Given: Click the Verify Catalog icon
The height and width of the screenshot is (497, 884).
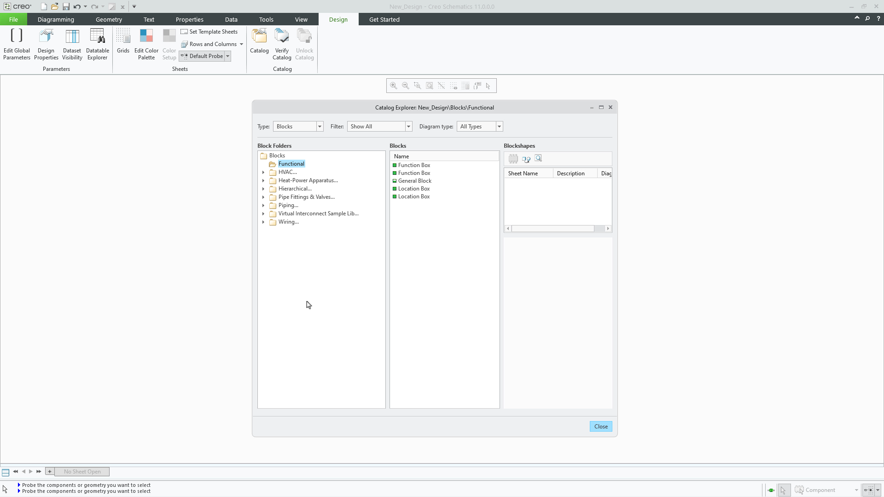Looking at the screenshot, I should (282, 44).
